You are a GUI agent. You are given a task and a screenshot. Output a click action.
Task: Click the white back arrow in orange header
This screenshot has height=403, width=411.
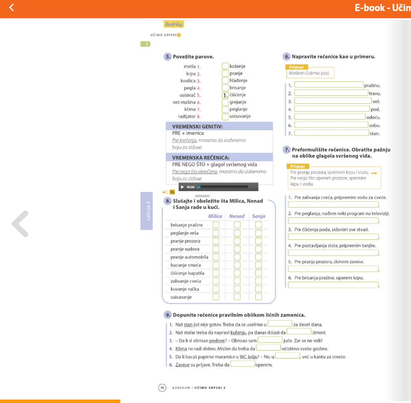coord(12,7)
